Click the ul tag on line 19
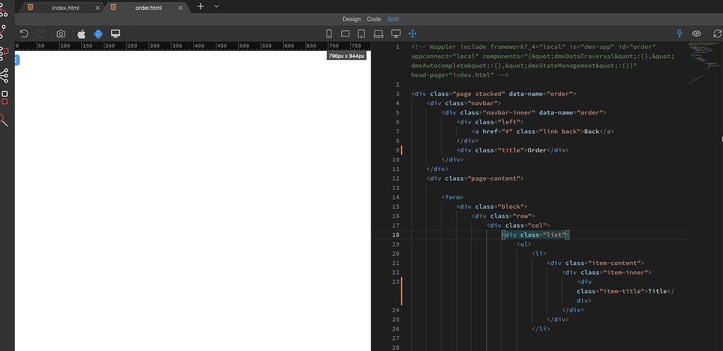Viewport: 723px width, 351px height. (524, 244)
